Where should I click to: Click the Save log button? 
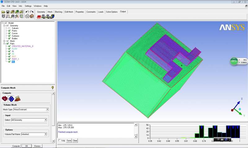(x=69, y=141)
